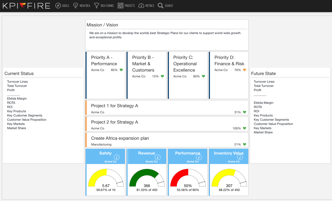Open info icon on Revenue metric

click(x=158, y=157)
